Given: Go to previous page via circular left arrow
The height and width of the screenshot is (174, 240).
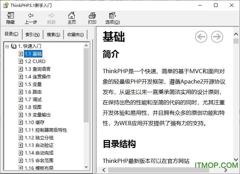Looking at the screenshot, I should 201,37.
